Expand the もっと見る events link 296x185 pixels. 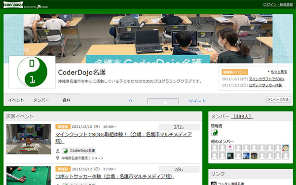coord(279,72)
